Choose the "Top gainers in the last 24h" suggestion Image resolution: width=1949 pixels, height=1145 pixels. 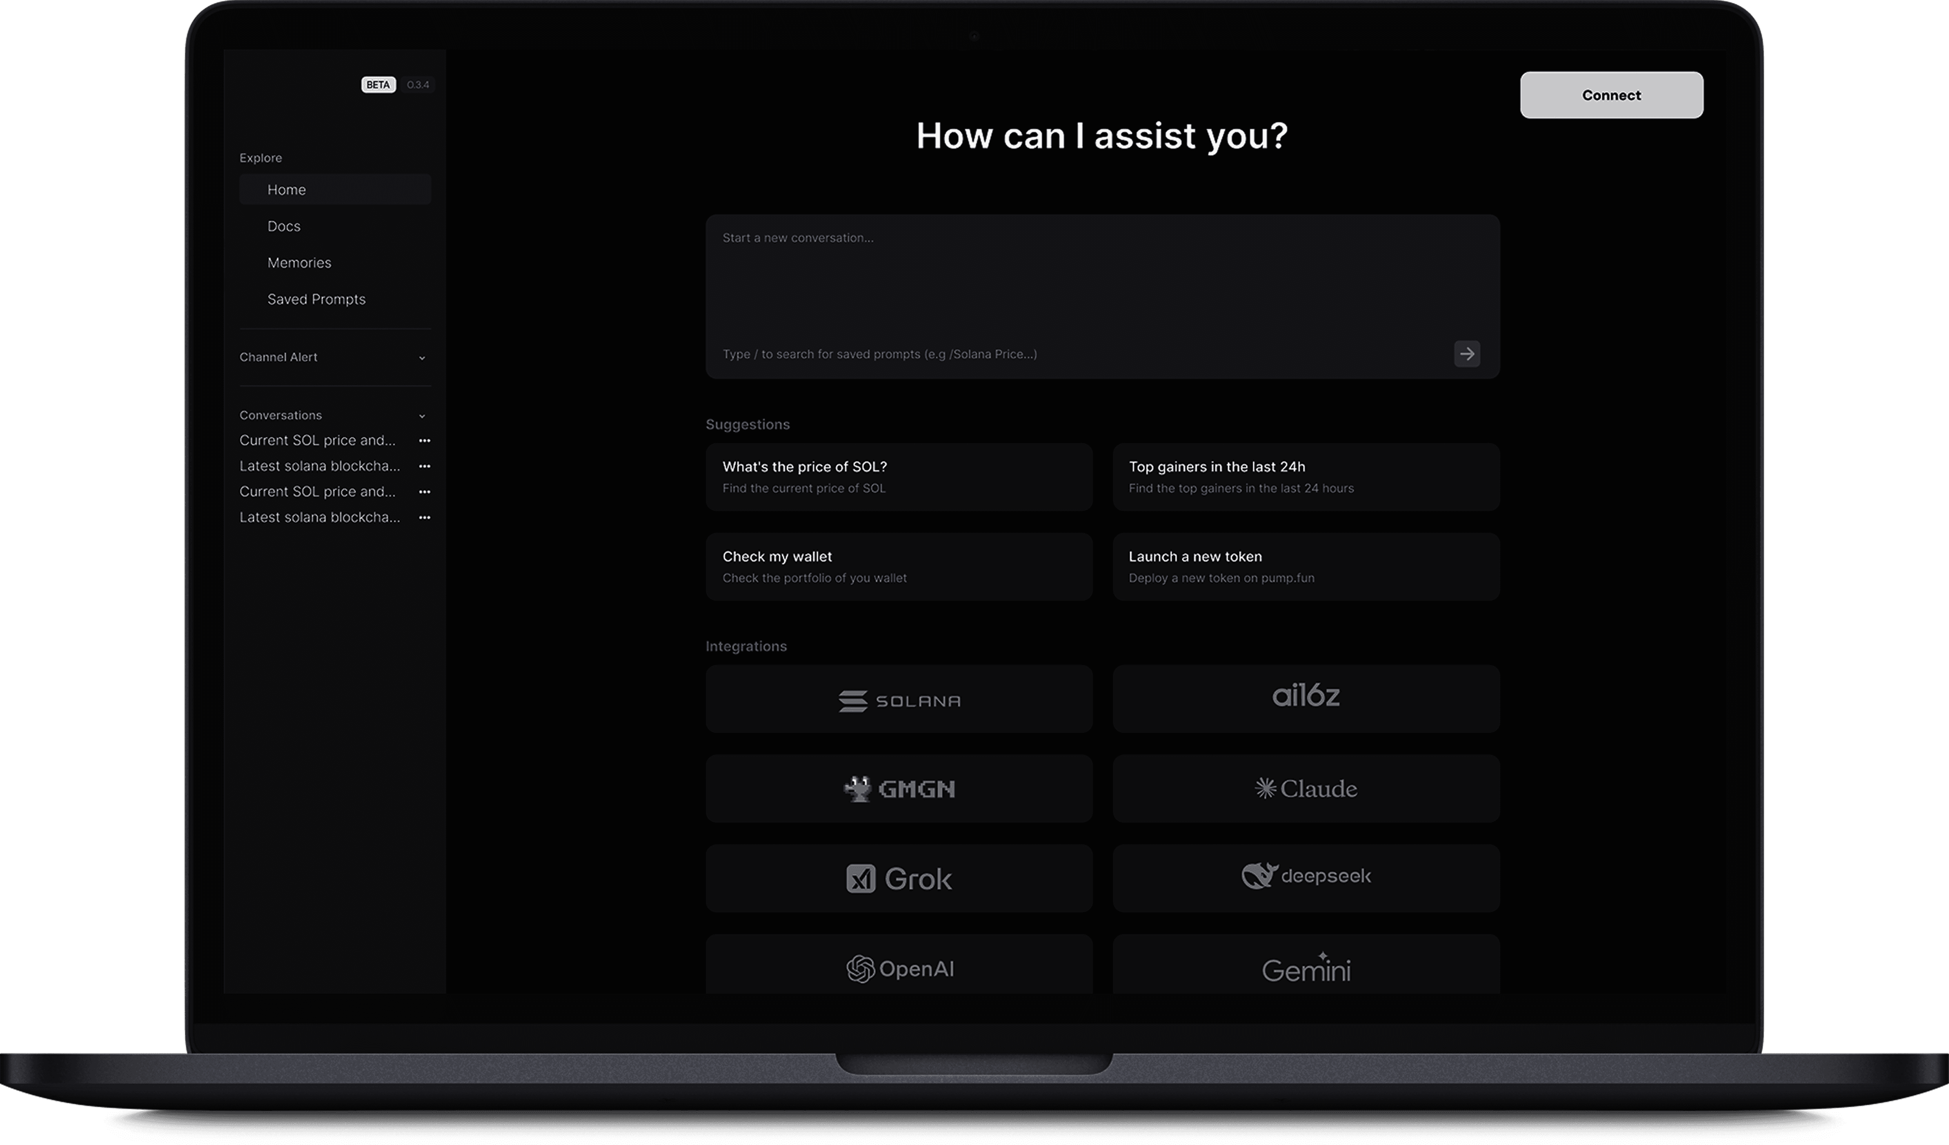click(1306, 477)
